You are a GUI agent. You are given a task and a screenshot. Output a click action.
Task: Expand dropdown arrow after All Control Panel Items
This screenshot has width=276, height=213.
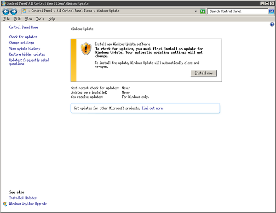(94, 11)
